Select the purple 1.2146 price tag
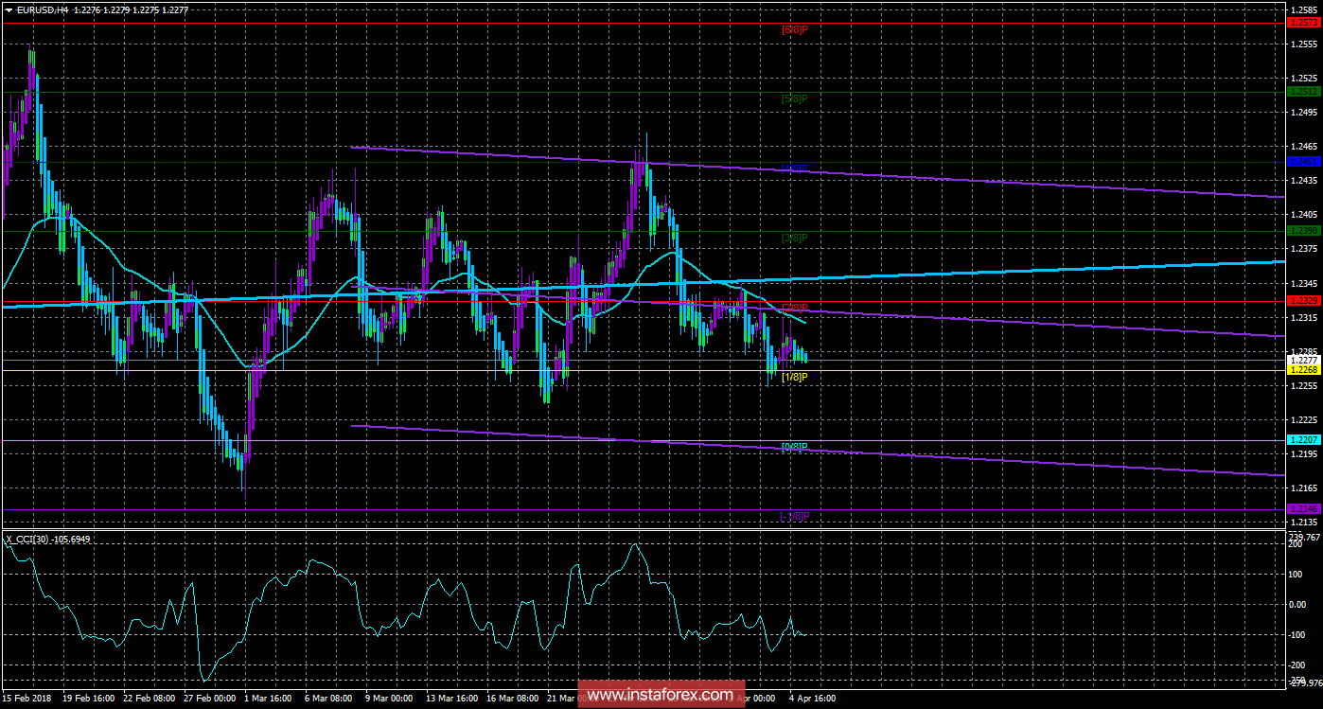This screenshot has width=1323, height=709. (x=1303, y=509)
